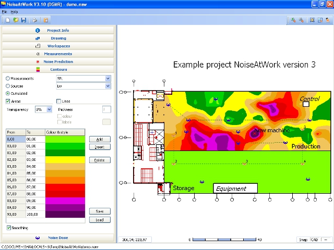
Task: Select measurement point 2 on the map
Action: (174, 163)
